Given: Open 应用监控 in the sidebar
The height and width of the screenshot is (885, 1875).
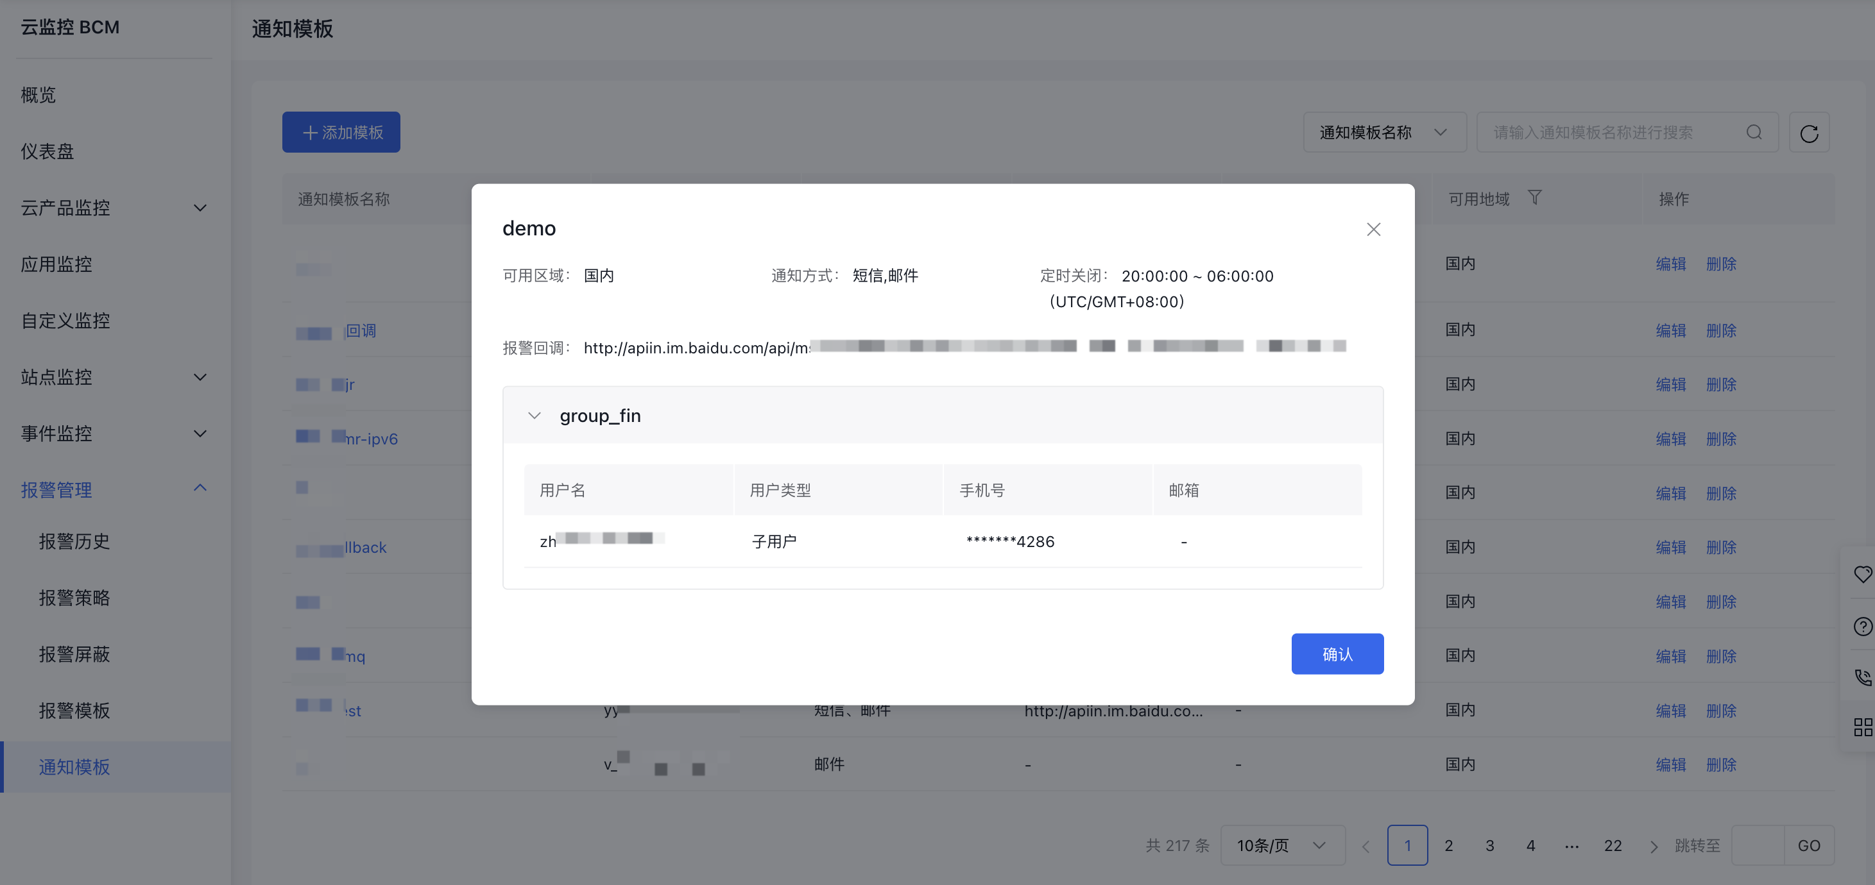Looking at the screenshot, I should point(56,264).
